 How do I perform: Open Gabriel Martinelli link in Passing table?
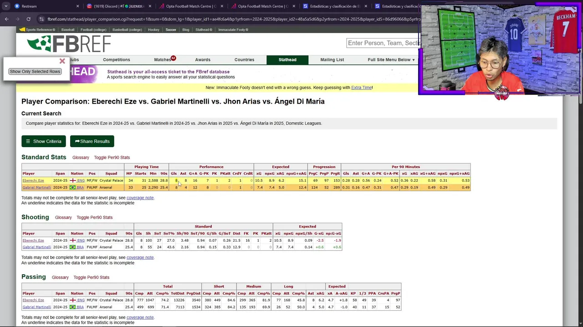tap(37, 307)
